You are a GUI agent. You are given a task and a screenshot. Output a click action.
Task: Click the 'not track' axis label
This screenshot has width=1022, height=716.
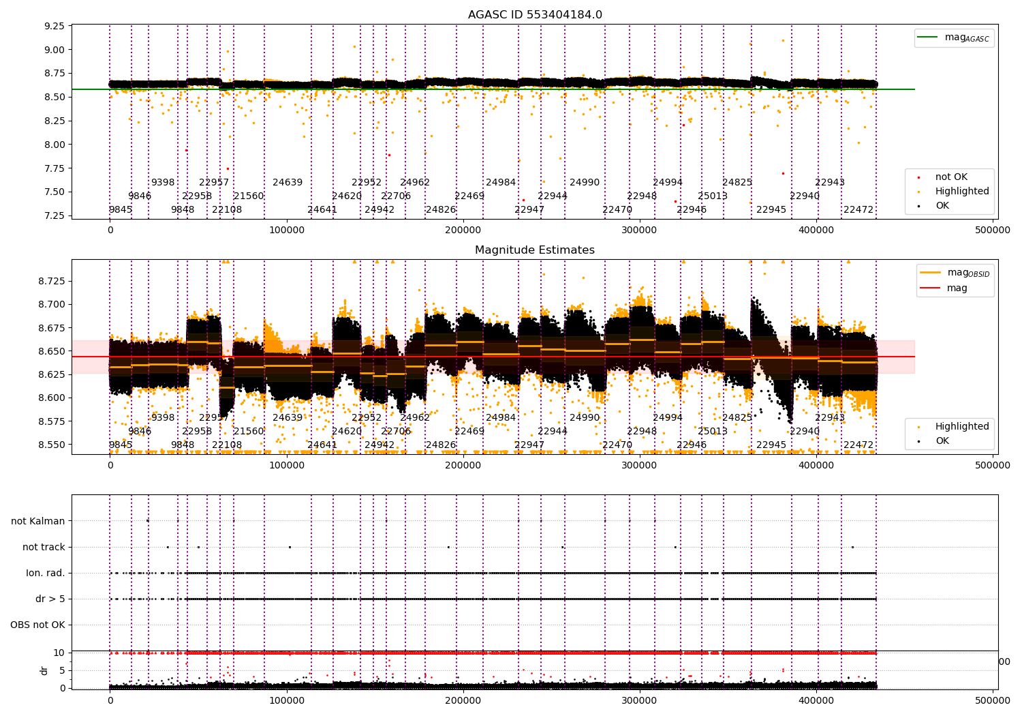tap(44, 547)
